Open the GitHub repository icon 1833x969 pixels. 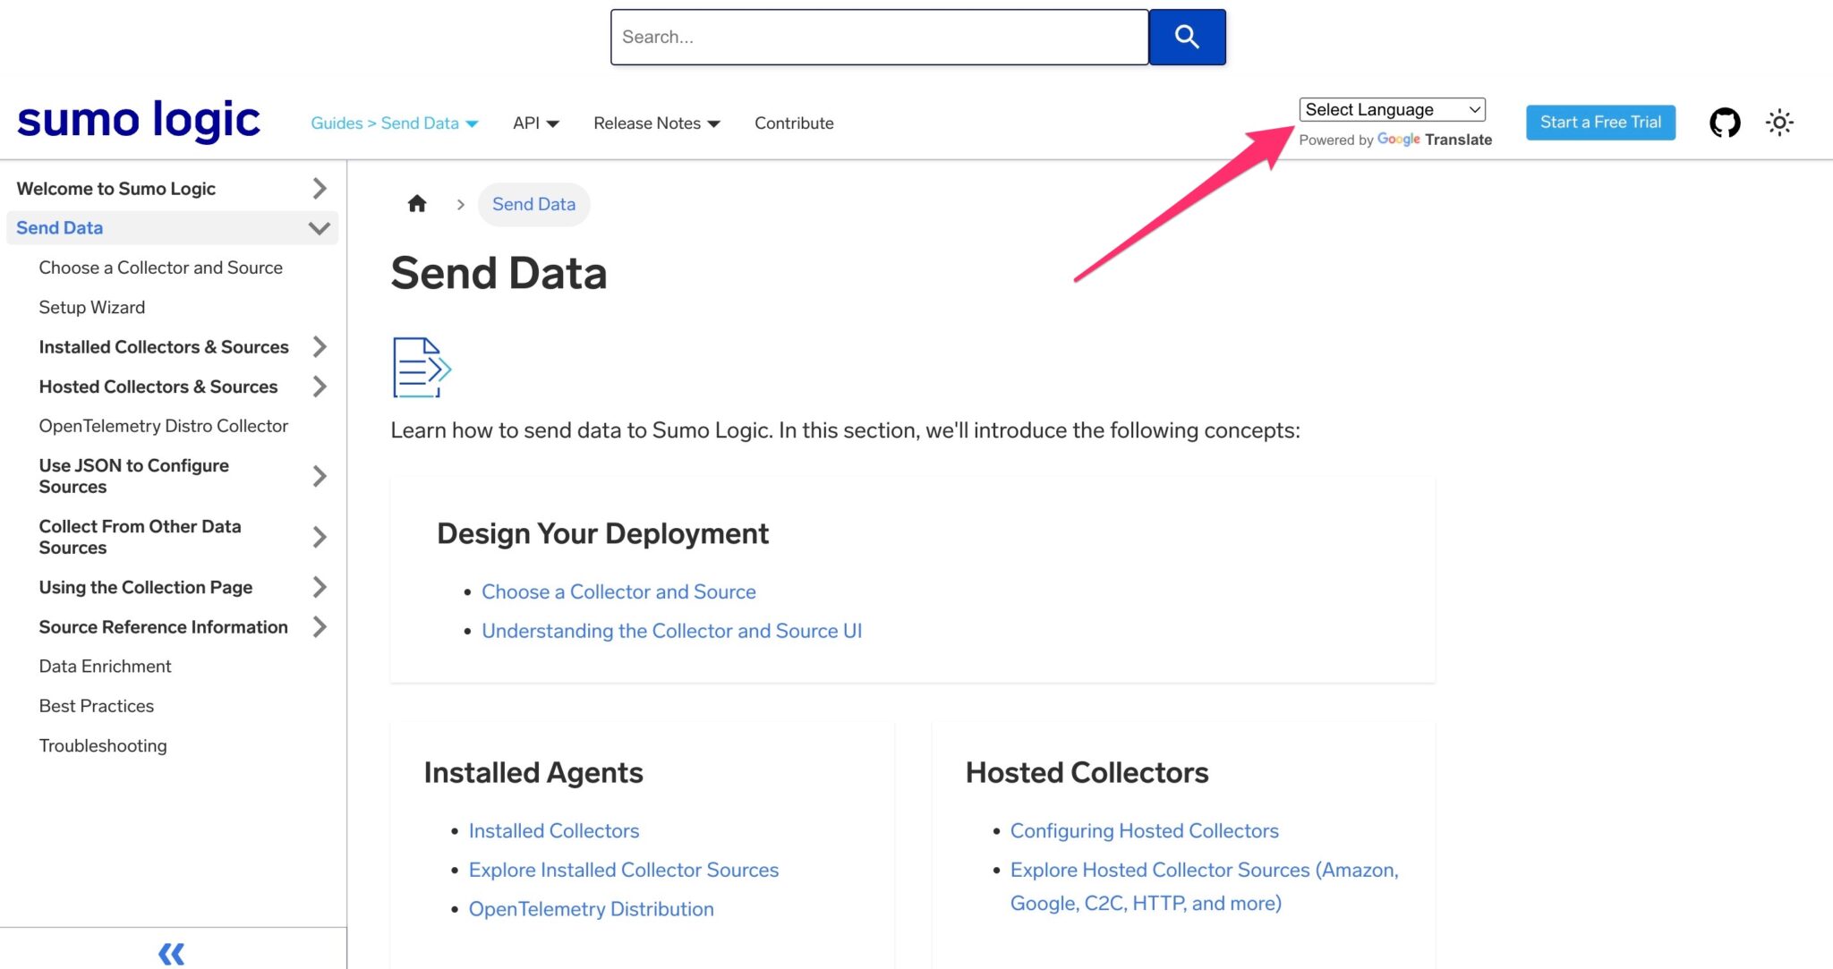[1724, 123]
